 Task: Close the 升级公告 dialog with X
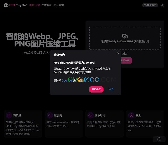tap(118, 53)
